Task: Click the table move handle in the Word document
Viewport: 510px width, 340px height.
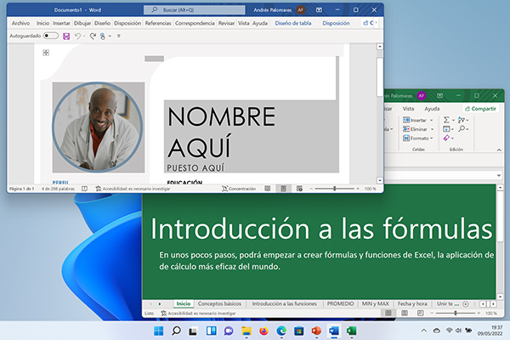Action: tap(46, 53)
